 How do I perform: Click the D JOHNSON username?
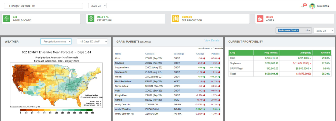[x=323, y=6]
